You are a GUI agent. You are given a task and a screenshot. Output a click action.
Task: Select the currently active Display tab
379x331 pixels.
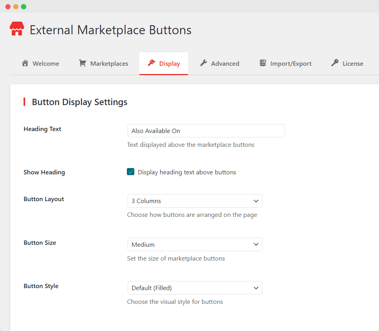click(164, 63)
